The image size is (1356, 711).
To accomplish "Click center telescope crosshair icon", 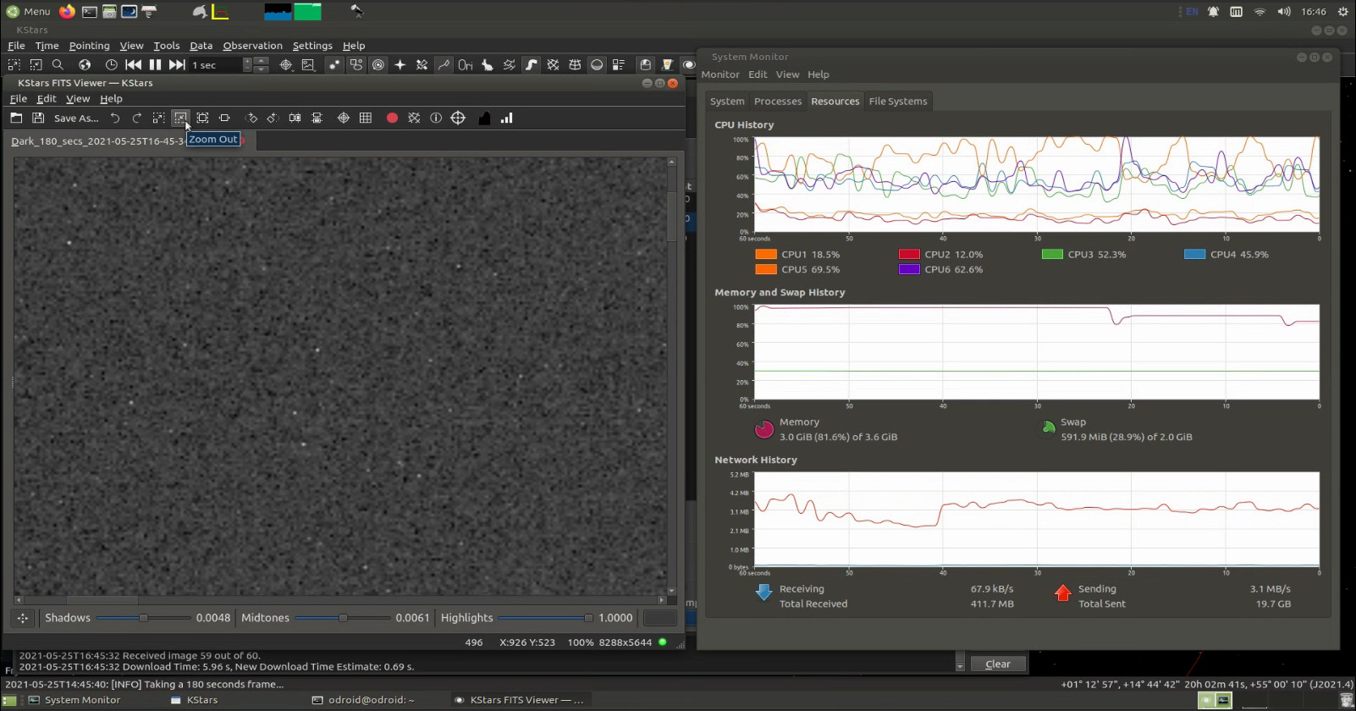I will [x=458, y=118].
